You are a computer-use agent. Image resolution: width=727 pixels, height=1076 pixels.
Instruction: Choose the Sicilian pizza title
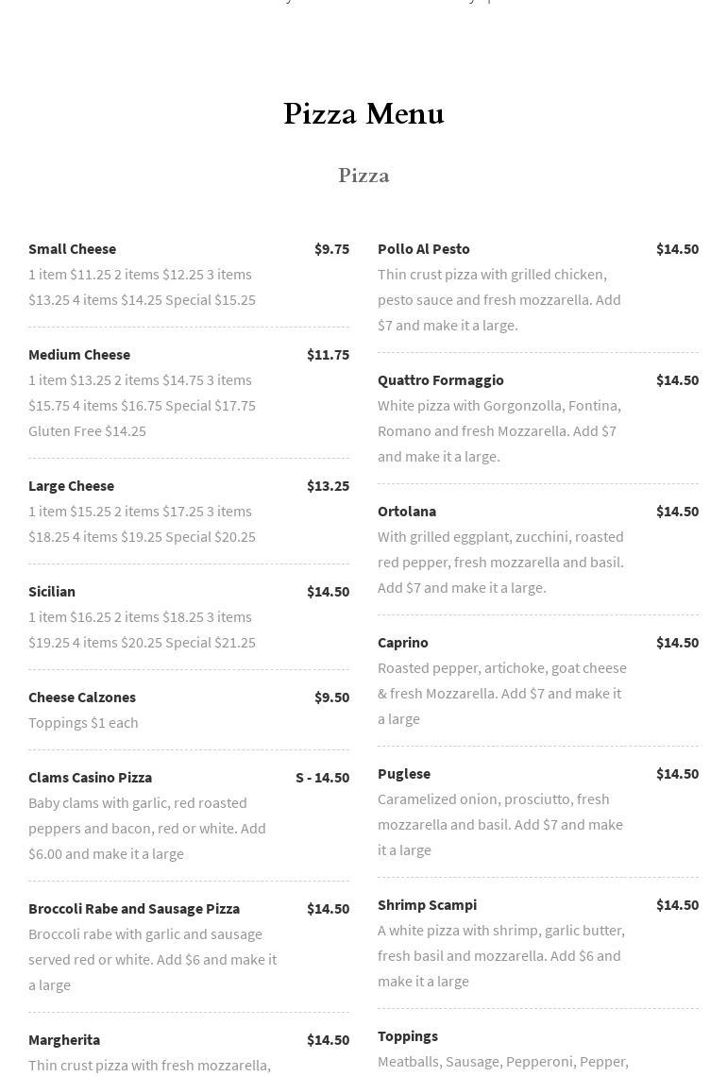tap(52, 592)
